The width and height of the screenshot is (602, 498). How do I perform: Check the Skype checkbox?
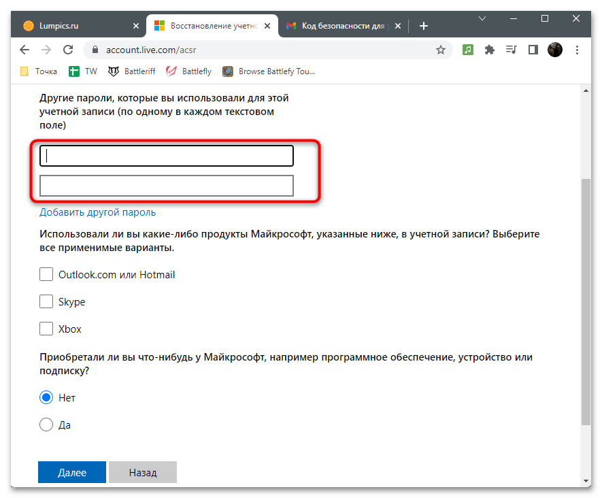(46, 302)
